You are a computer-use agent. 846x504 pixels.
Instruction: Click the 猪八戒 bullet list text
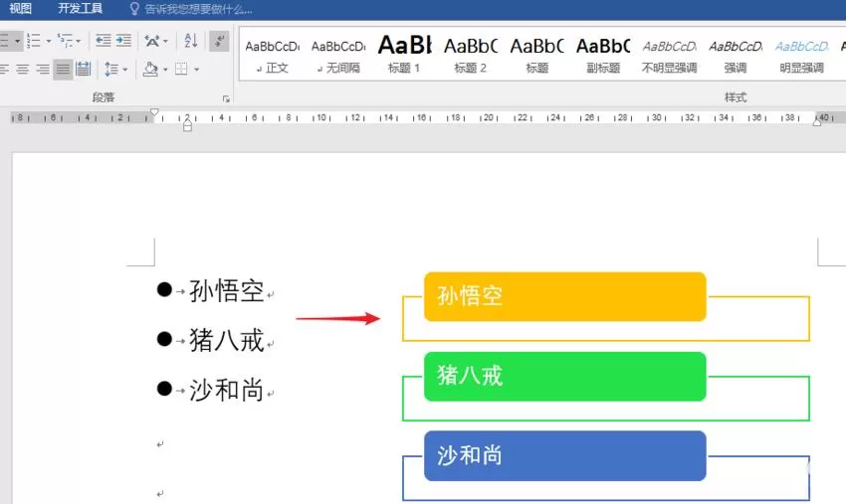(226, 341)
